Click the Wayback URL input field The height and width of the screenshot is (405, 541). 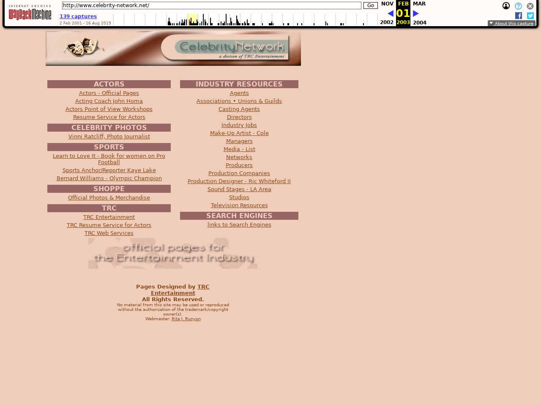pyautogui.click(x=211, y=5)
